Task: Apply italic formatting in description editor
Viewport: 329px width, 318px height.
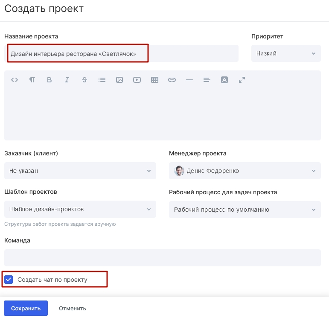Action: [67, 80]
